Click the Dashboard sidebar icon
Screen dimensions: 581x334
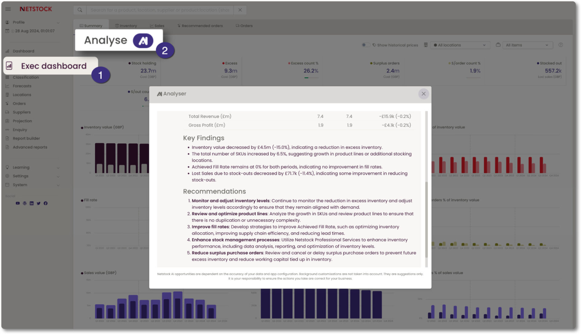(x=7, y=51)
